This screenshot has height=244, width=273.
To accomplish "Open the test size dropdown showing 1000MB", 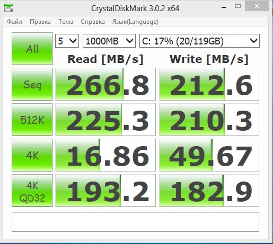I will [x=109, y=41].
